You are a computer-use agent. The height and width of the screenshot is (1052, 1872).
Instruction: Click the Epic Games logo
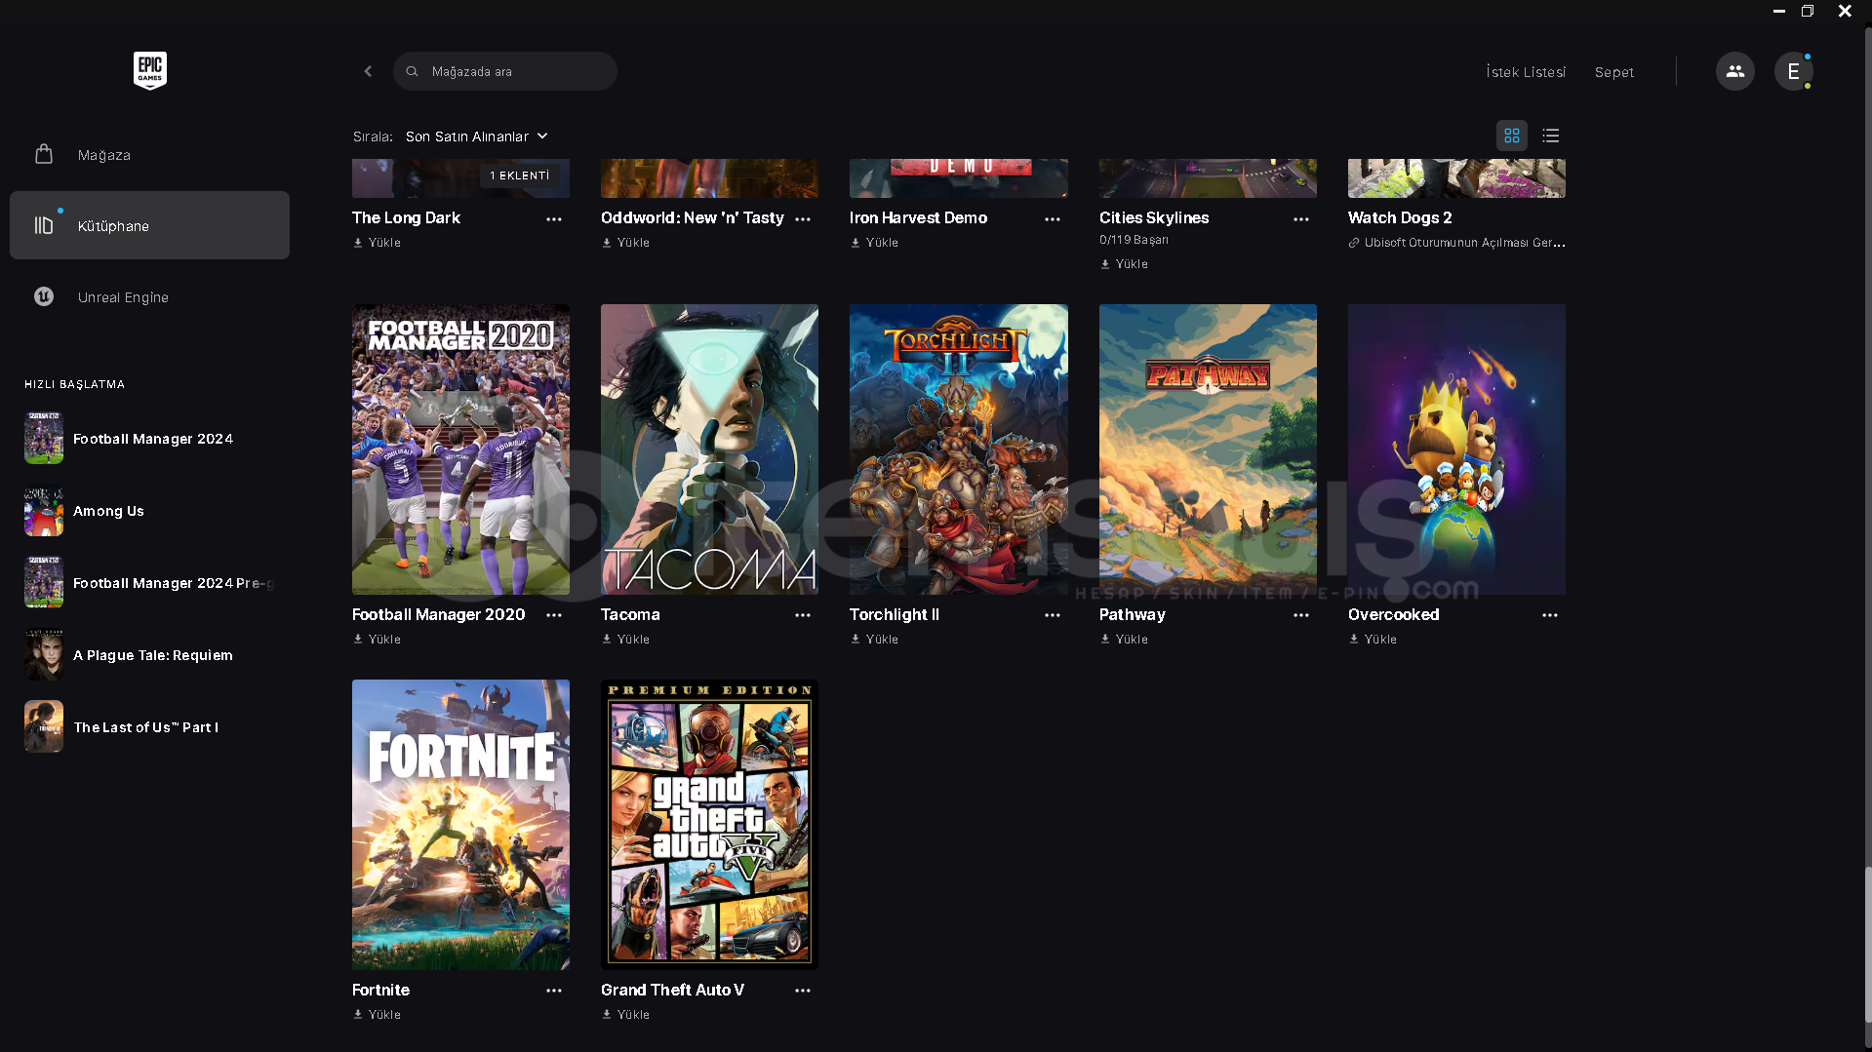[150, 70]
